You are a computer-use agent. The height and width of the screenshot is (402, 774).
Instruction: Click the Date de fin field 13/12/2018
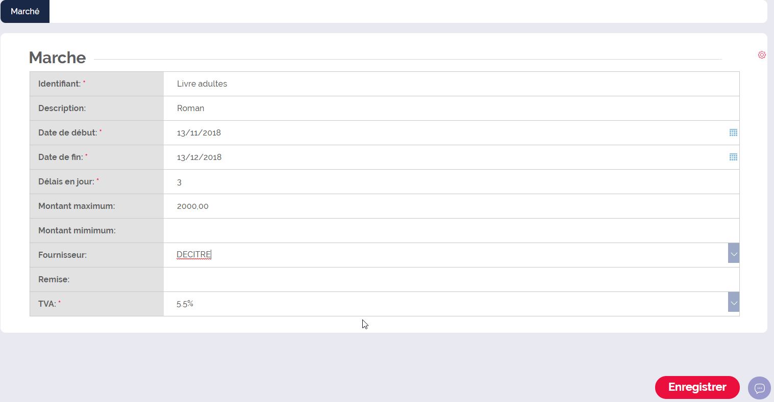coord(445,157)
